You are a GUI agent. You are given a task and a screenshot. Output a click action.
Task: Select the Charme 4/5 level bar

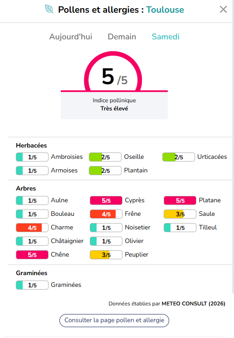32,228
